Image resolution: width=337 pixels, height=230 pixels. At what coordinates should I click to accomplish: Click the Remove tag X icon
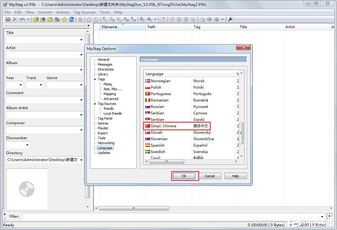click(x=15, y=19)
